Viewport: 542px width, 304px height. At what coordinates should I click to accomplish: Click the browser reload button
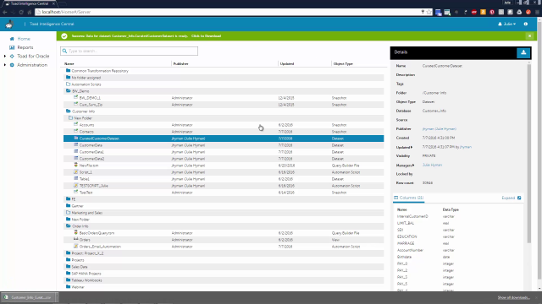click(21, 12)
